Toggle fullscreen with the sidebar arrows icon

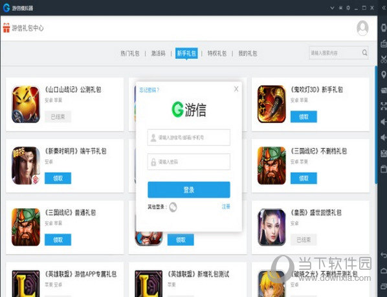pyautogui.click(x=384, y=106)
